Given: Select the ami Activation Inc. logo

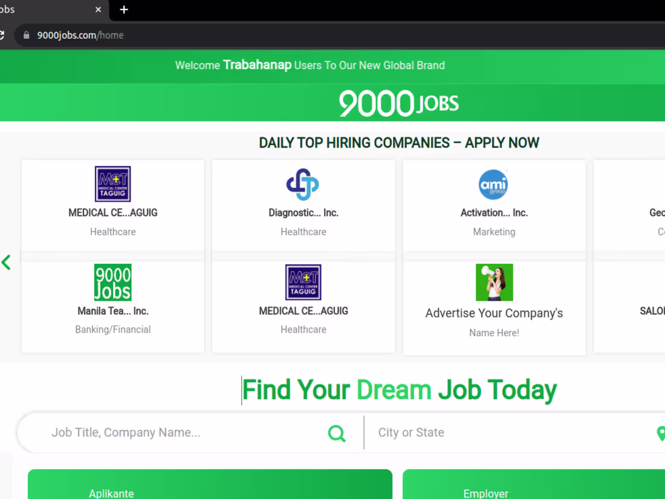Looking at the screenshot, I should click(494, 185).
